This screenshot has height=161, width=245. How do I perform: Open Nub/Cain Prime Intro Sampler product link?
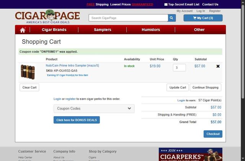(x=72, y=65)
